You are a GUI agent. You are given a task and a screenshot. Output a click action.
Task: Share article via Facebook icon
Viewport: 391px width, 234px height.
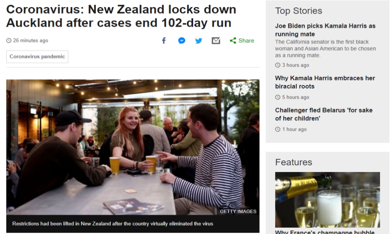pyautogui.click(x=164, y=41)
